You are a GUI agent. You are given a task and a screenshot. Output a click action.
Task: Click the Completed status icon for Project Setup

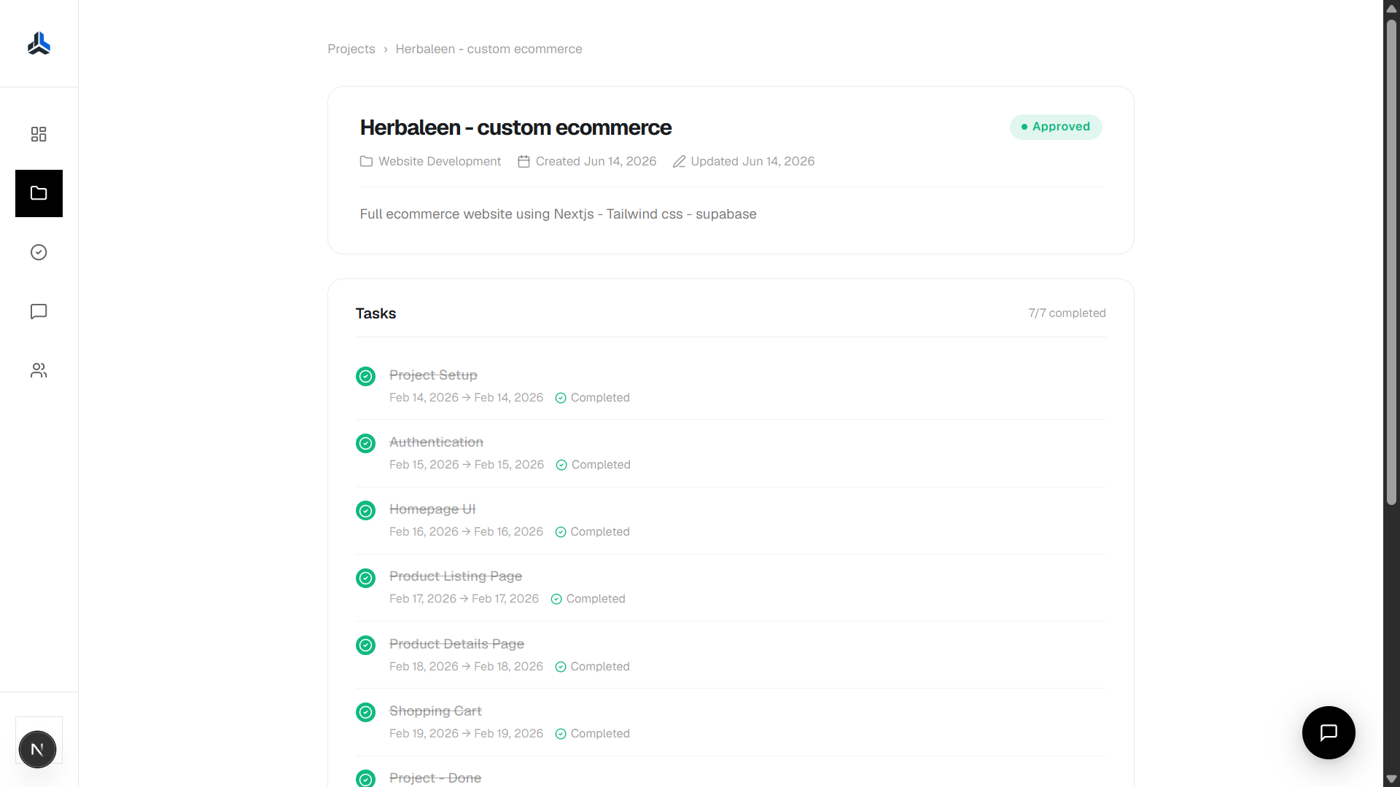[x=561, y=398]
